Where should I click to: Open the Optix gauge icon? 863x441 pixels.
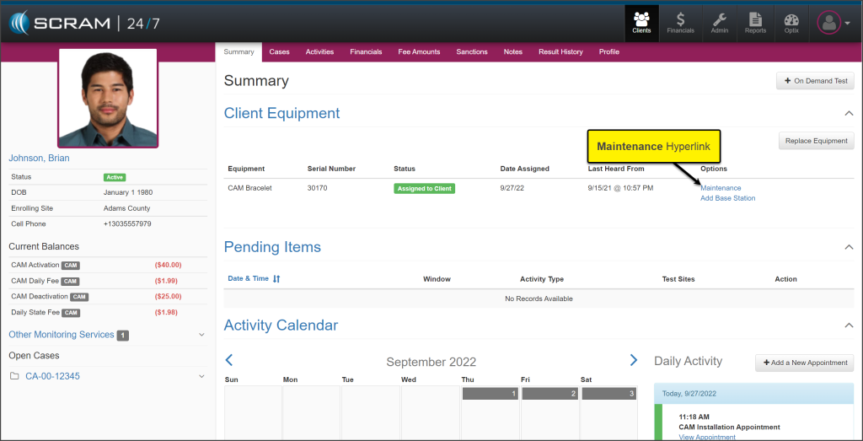(791, 22)
